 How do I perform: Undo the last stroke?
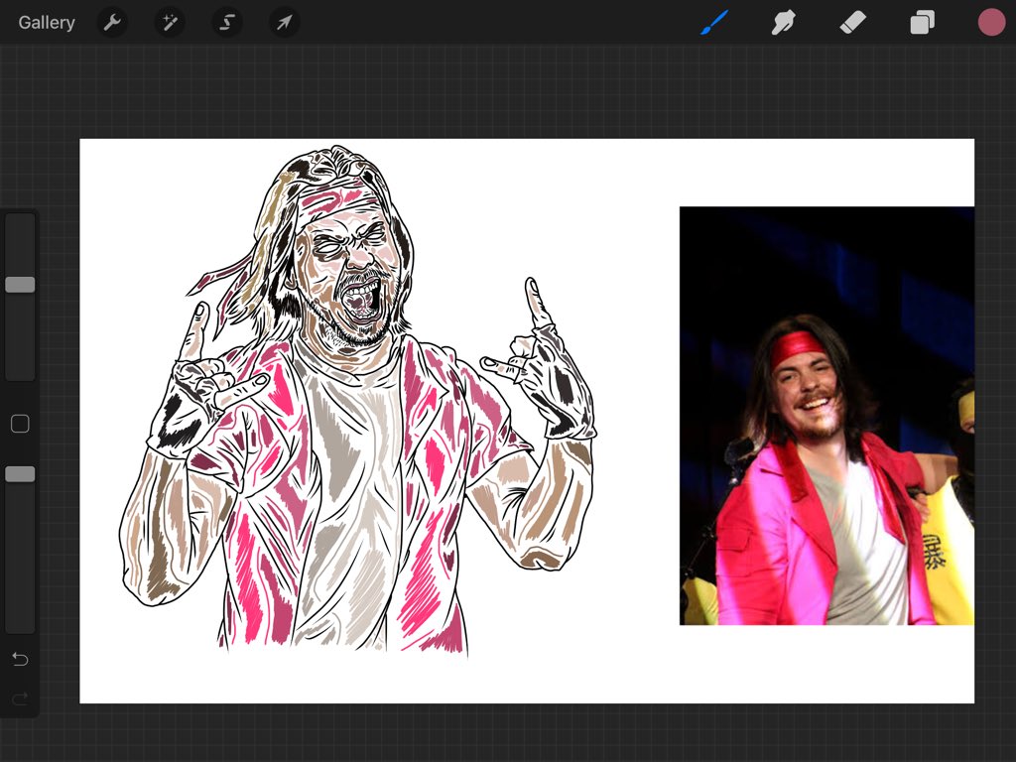click(x=20, y=659)
